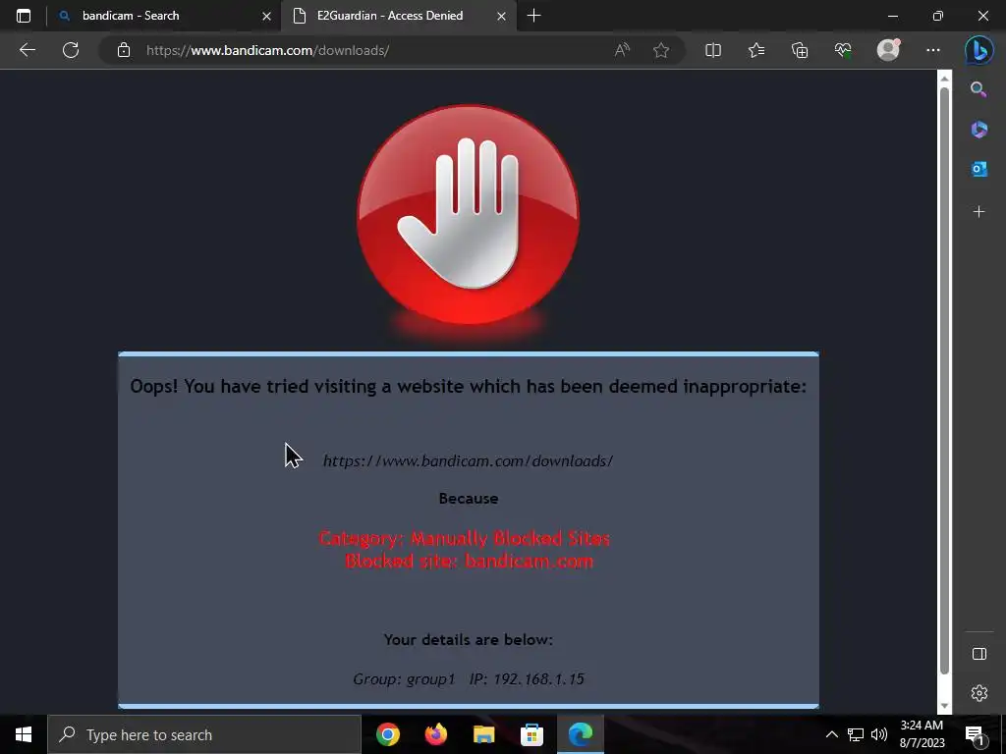Open Browser essentials heart icon
Image resolution: width=1006 pixels, height=754 pixels.
click(x=843, y=50)
